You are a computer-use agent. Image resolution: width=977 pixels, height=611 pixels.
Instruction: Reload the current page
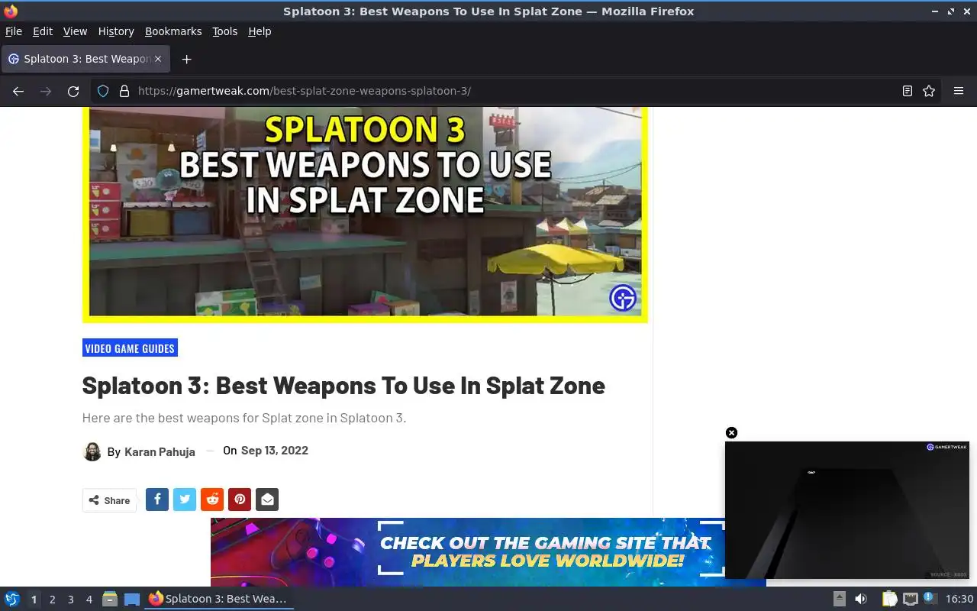[73, 91]
